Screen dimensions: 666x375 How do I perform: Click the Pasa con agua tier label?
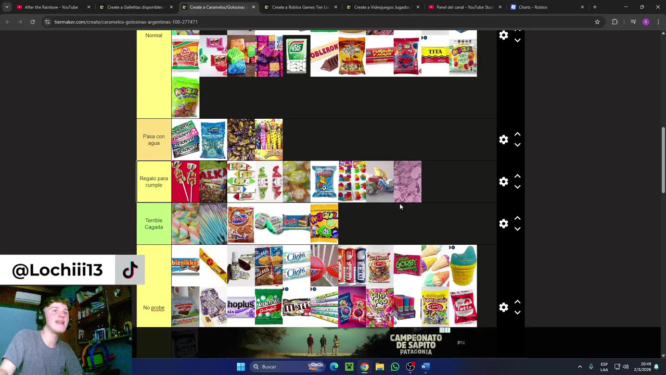[x=153, y=140]
